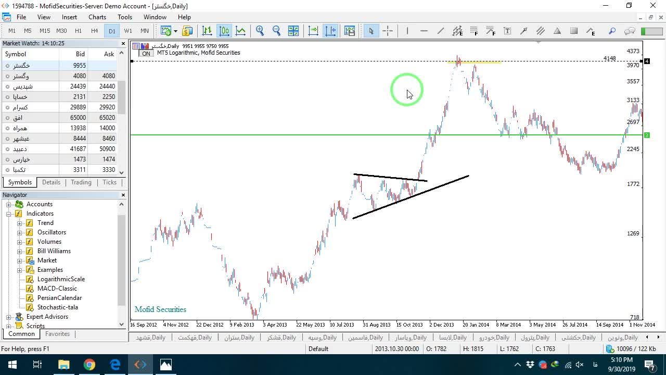The image size is (666, 375).
Task: Switch chart to Candlesticks mode
Action: pyautogui.click(x=224, y=31)
